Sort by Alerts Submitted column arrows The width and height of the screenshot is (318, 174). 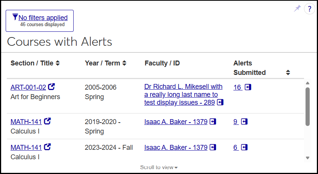tap(288, 73)
